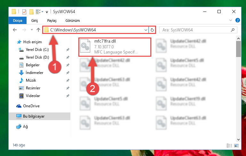Open Belgeler in the sidebar
Image resolution: width=246 pixels, height=156 pixels.
point(33,65)
